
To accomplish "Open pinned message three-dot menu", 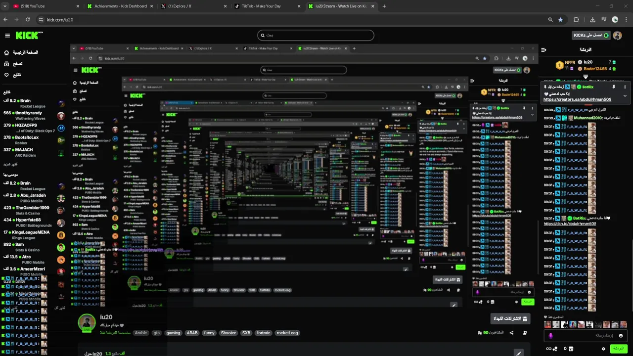I will (x=625, y=87).
